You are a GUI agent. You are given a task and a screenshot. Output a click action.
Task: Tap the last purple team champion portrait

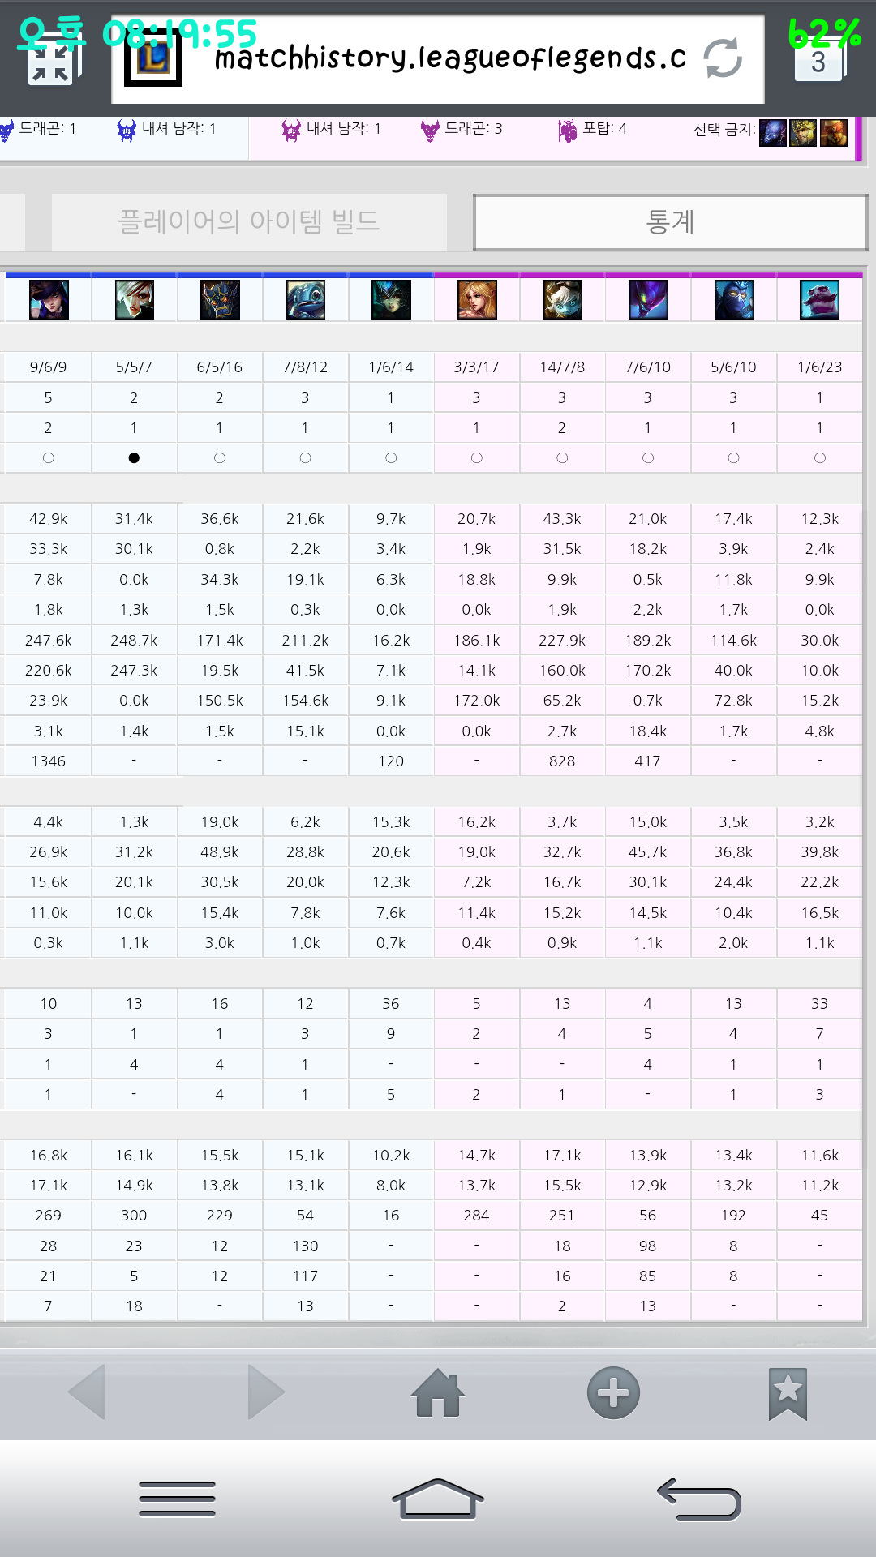click(x=820, y=299)
